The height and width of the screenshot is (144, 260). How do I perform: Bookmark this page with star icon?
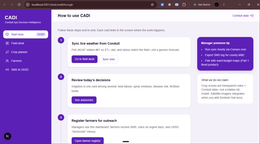pos(152,4)
